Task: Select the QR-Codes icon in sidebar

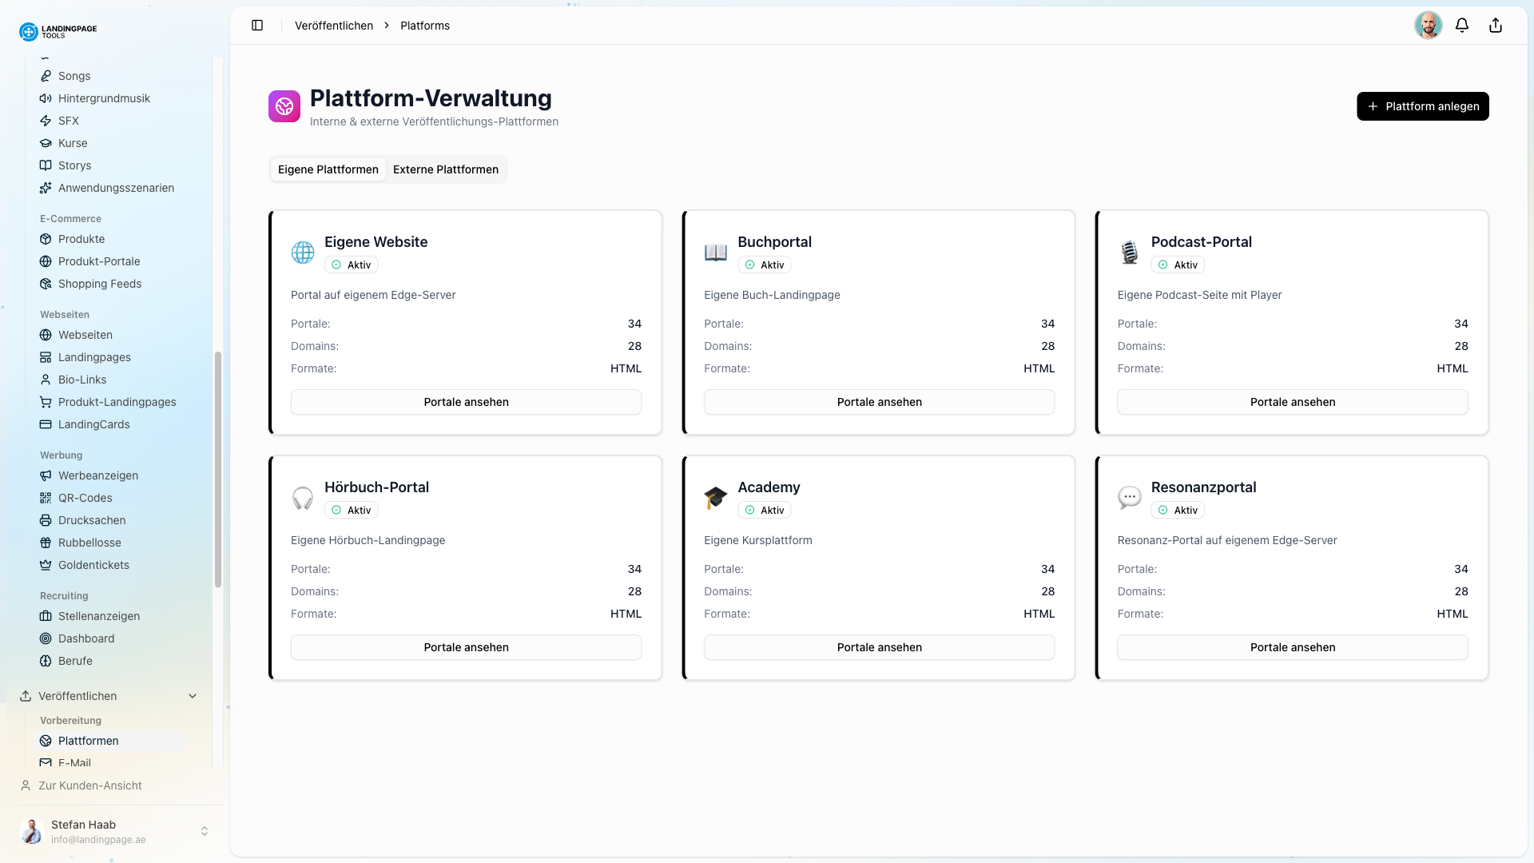Action: [46, 498]
